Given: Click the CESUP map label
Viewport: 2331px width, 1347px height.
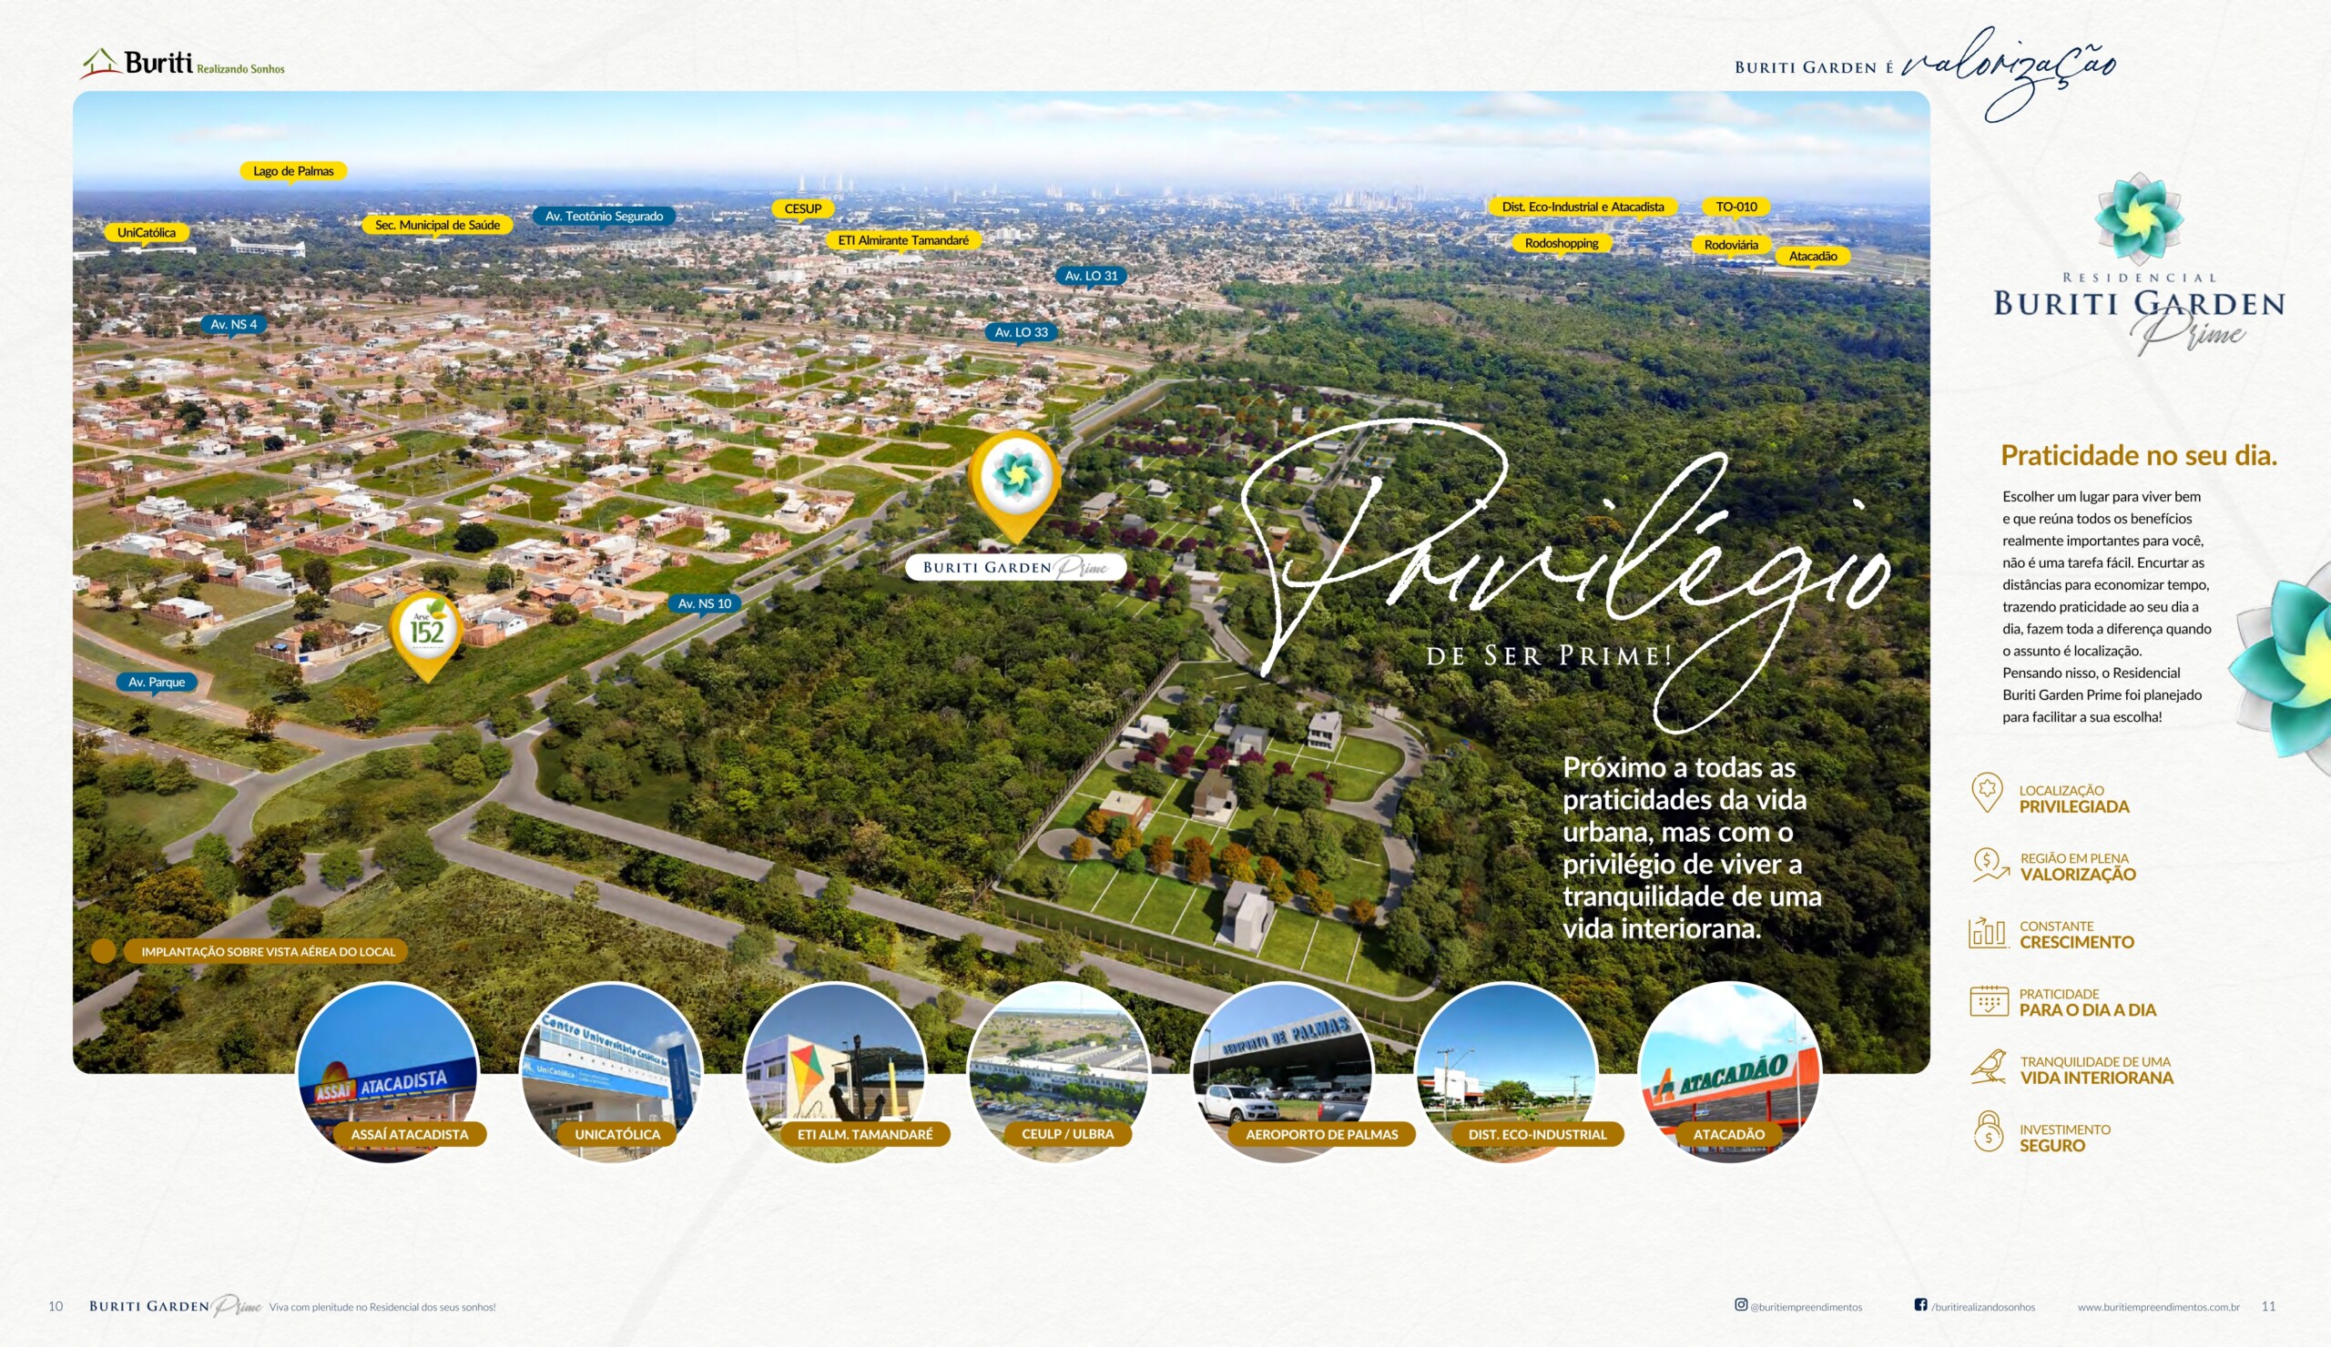Looking at the screenshot, I should (x=803, y=209).
